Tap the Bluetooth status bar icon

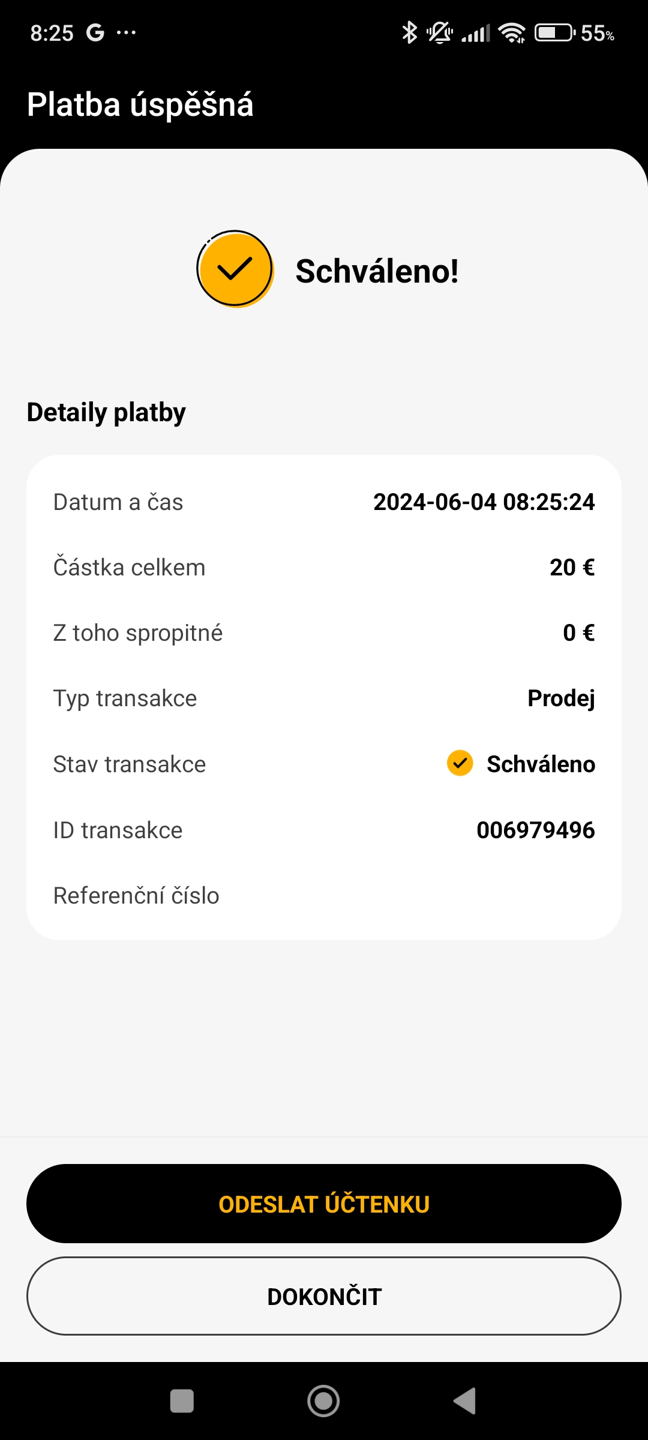coord(409,32)
